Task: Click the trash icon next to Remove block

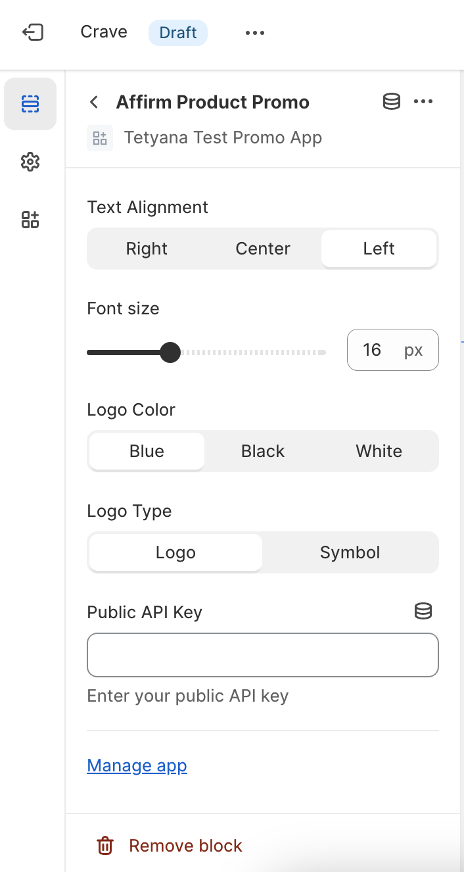Action: [105, 846]
